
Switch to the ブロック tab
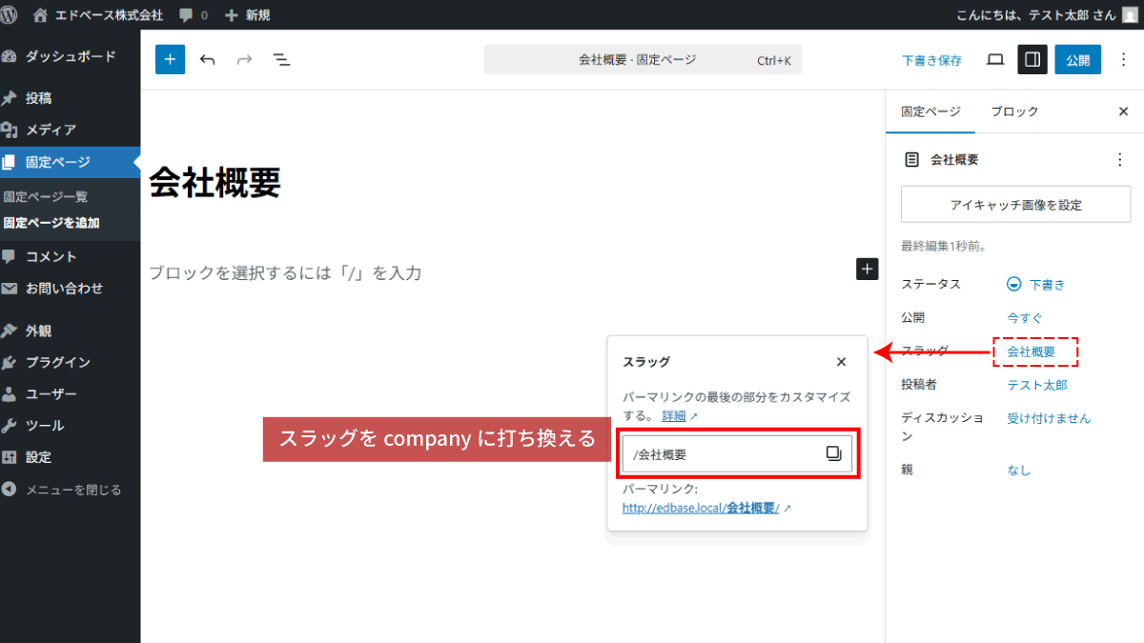pos(1013,111)
